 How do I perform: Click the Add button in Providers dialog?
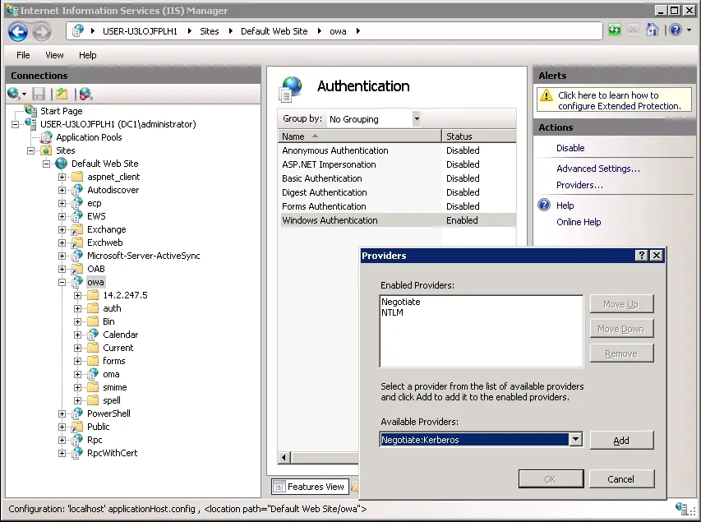click(621, 440)
